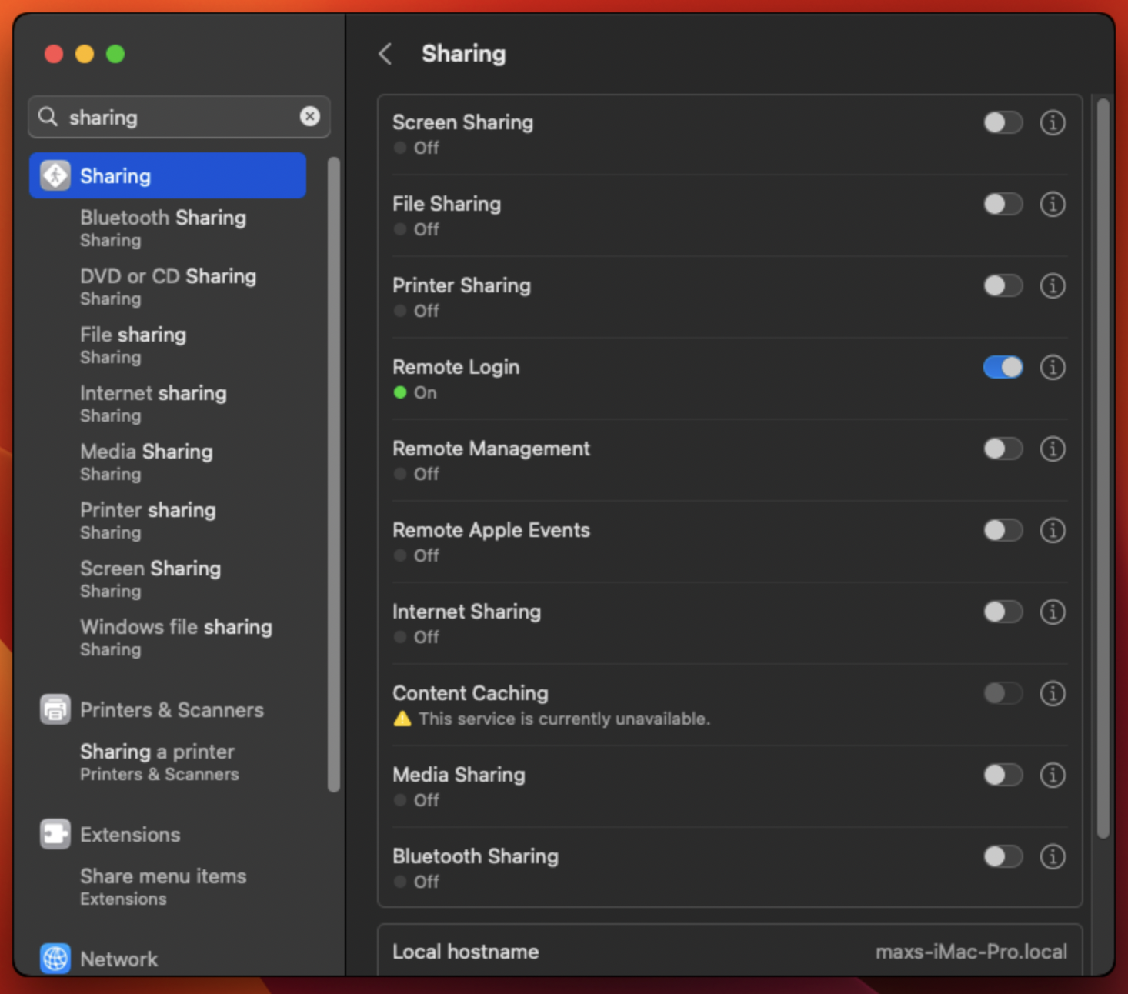Open the Remote Login info icon
The image size is (1128, 994).
coord(1052,368)
